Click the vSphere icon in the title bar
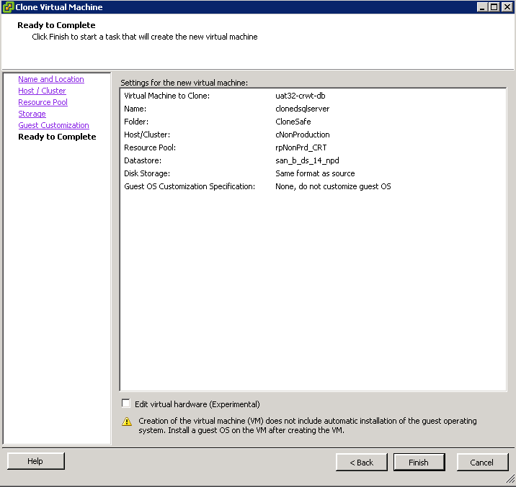Viewport: 516px width, 487px height. (8, 7)
